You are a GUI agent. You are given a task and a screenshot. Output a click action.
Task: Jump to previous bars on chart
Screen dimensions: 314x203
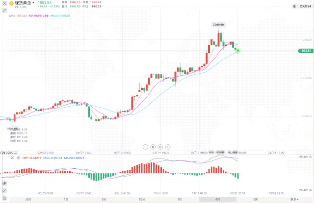pos(153,146)
